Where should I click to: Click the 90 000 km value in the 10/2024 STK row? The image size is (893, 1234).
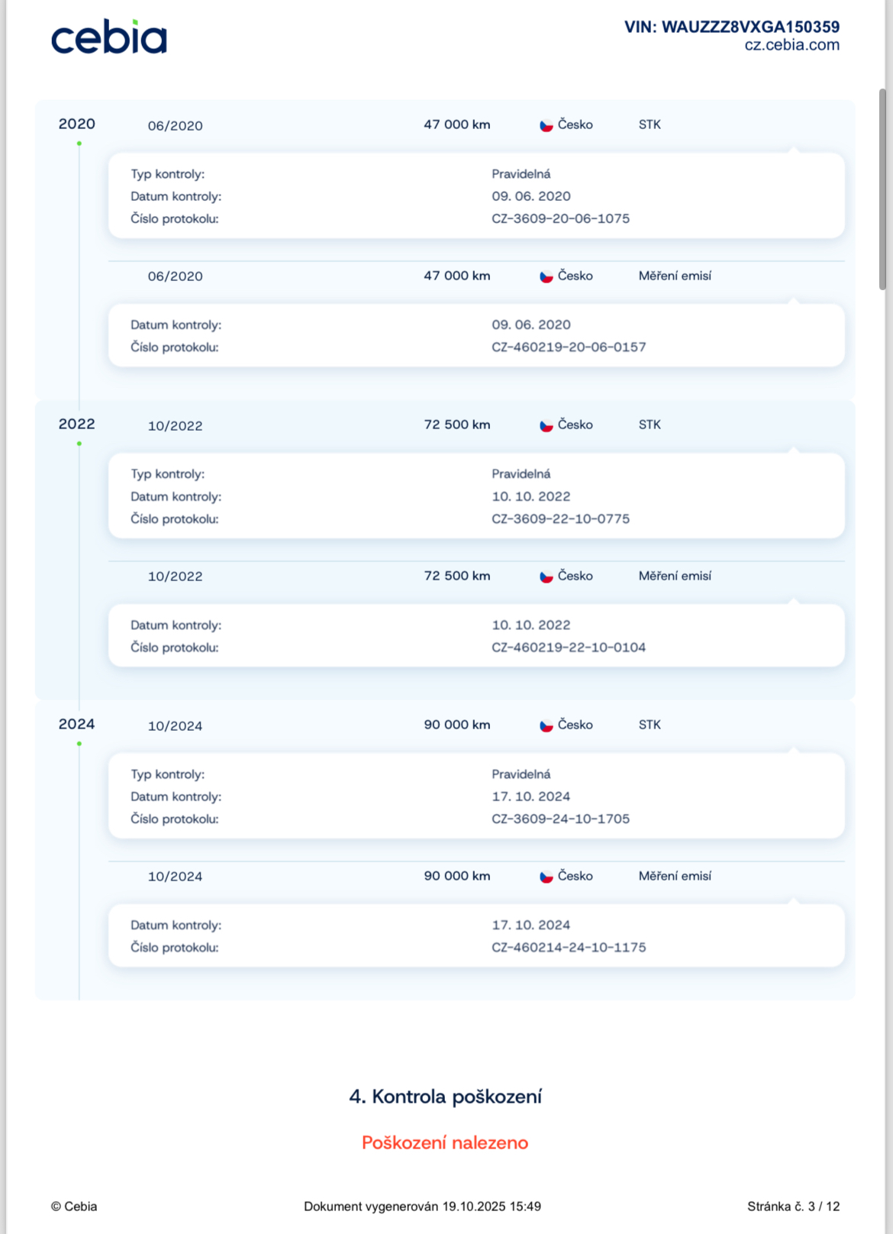click(x=457, y=725)
